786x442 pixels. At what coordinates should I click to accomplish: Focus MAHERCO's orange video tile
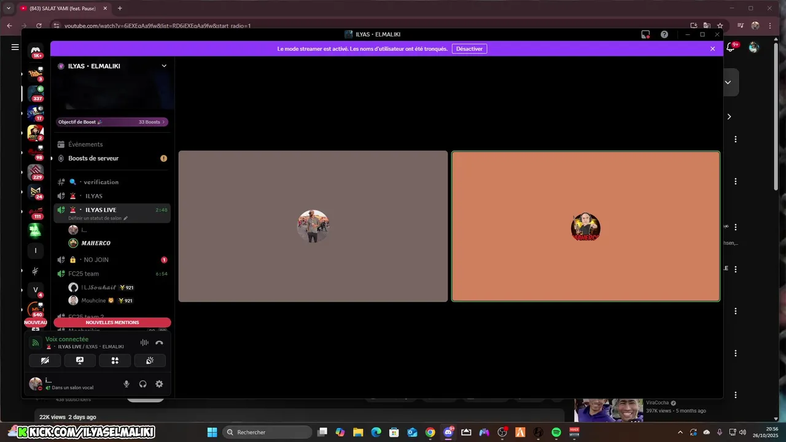[x=586, y=227]
